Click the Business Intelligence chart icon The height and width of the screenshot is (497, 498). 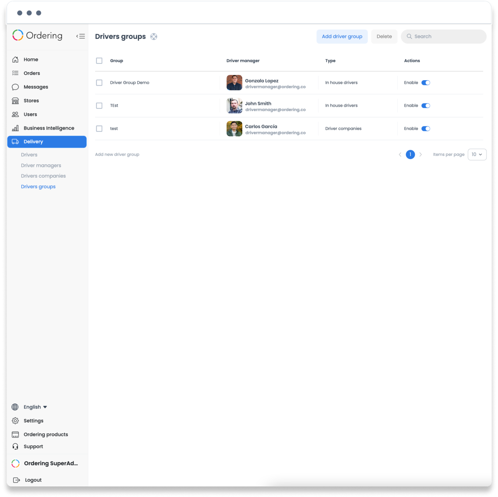[x=15, y=128]
